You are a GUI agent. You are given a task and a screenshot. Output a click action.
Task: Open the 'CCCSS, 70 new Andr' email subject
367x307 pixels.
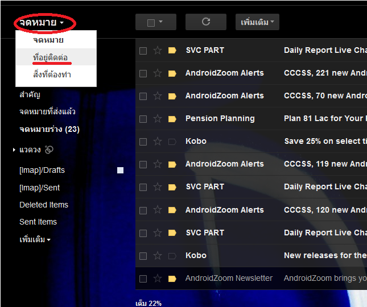coord(325,96)
